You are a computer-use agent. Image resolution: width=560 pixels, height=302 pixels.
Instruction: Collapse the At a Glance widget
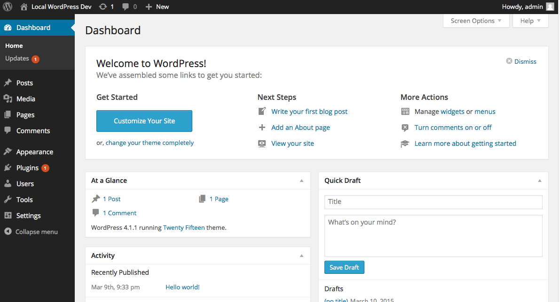(x=302, y=181)
